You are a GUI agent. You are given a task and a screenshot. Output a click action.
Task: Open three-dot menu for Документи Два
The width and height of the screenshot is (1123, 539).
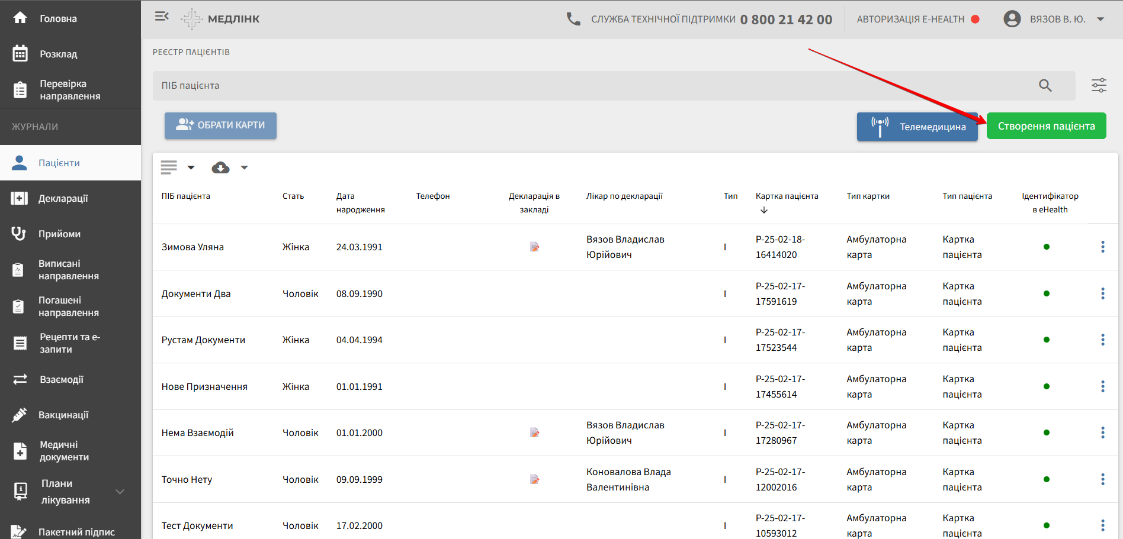[x=1102, y=293]
